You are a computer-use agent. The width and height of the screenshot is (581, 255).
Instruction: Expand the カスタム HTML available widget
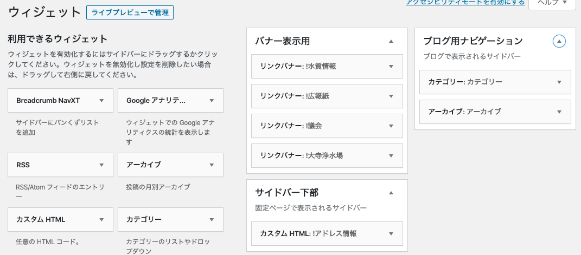click(x=101, y=220)
